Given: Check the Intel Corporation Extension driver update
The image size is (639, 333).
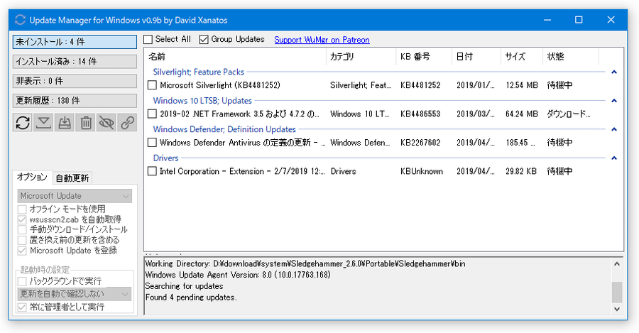Looking at the screenshot, I should pos(152,171).
